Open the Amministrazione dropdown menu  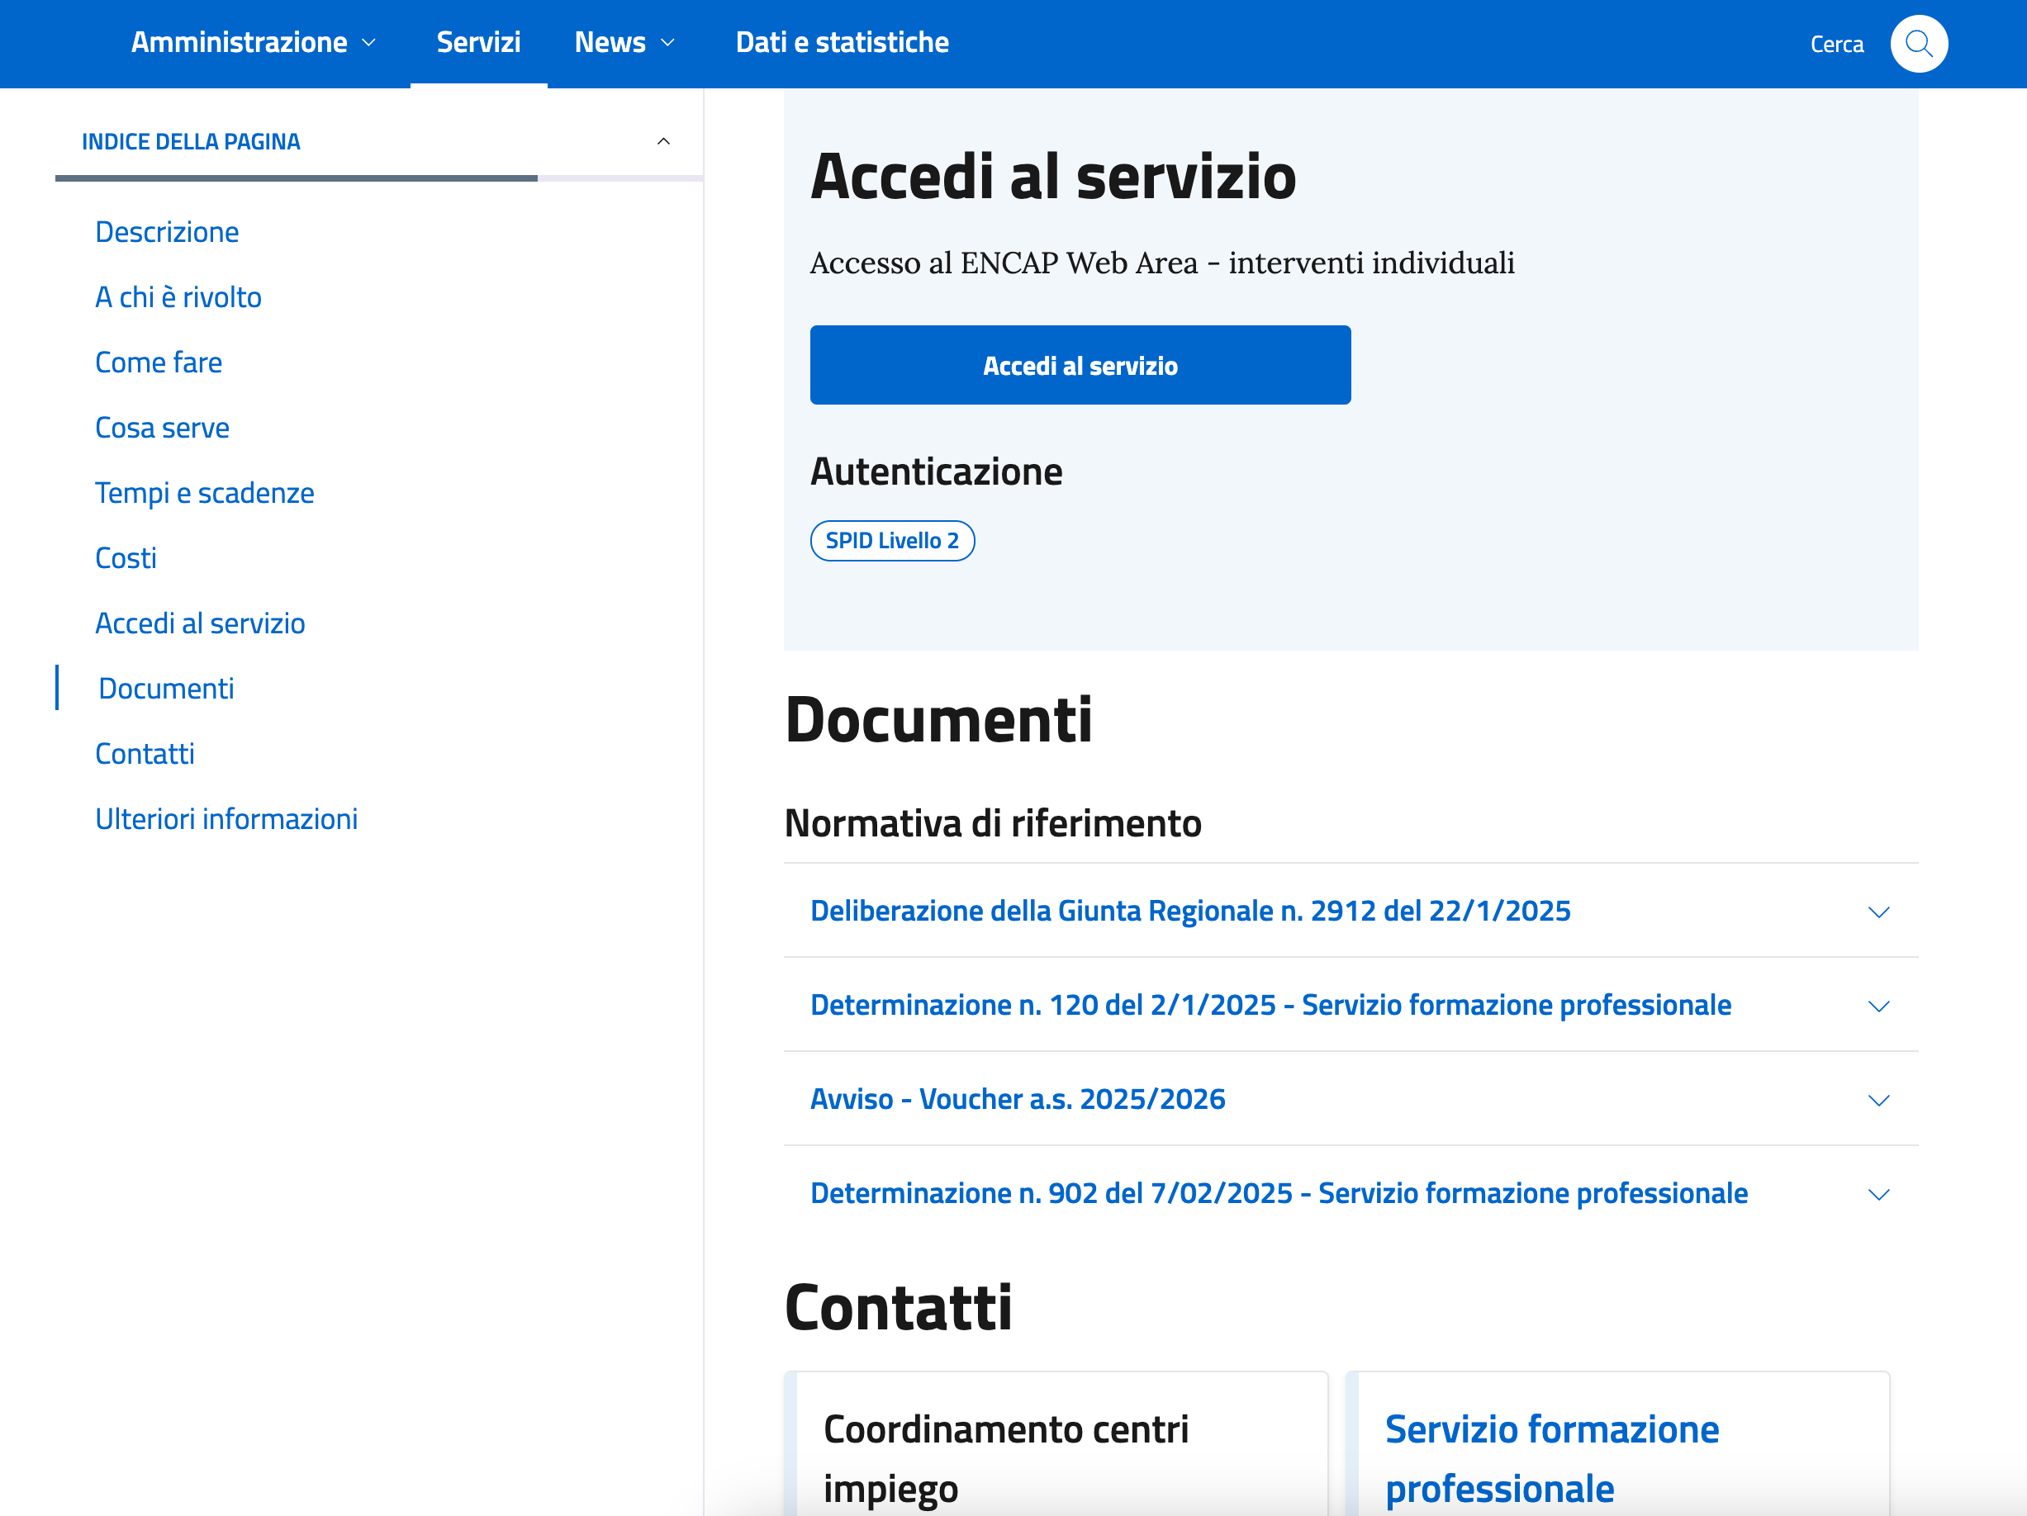tap(253, 42)
